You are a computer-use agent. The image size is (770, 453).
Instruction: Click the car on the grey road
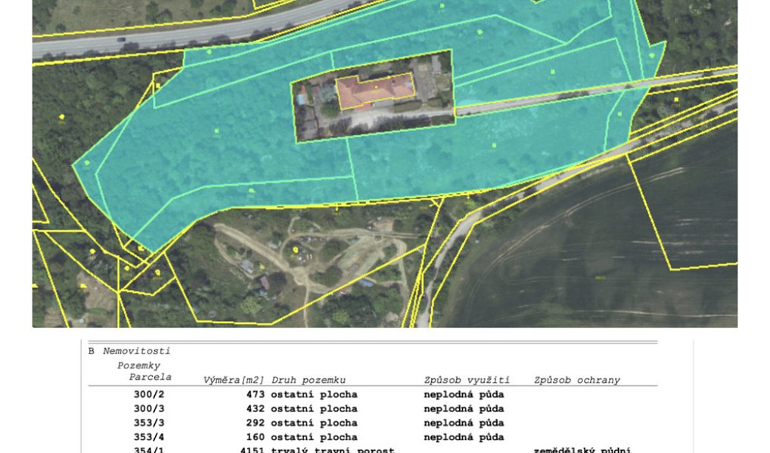(x=121, y=39)
